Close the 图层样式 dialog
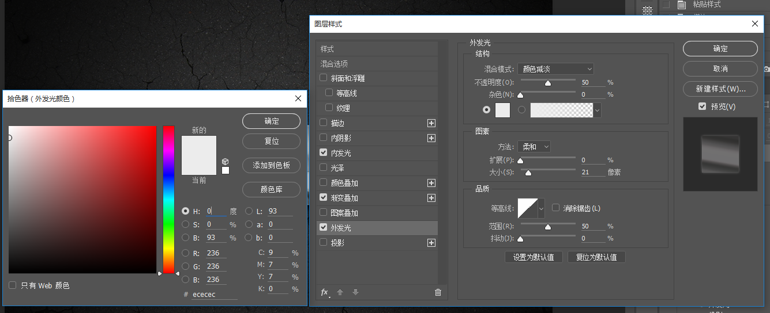 pos(755,24)
